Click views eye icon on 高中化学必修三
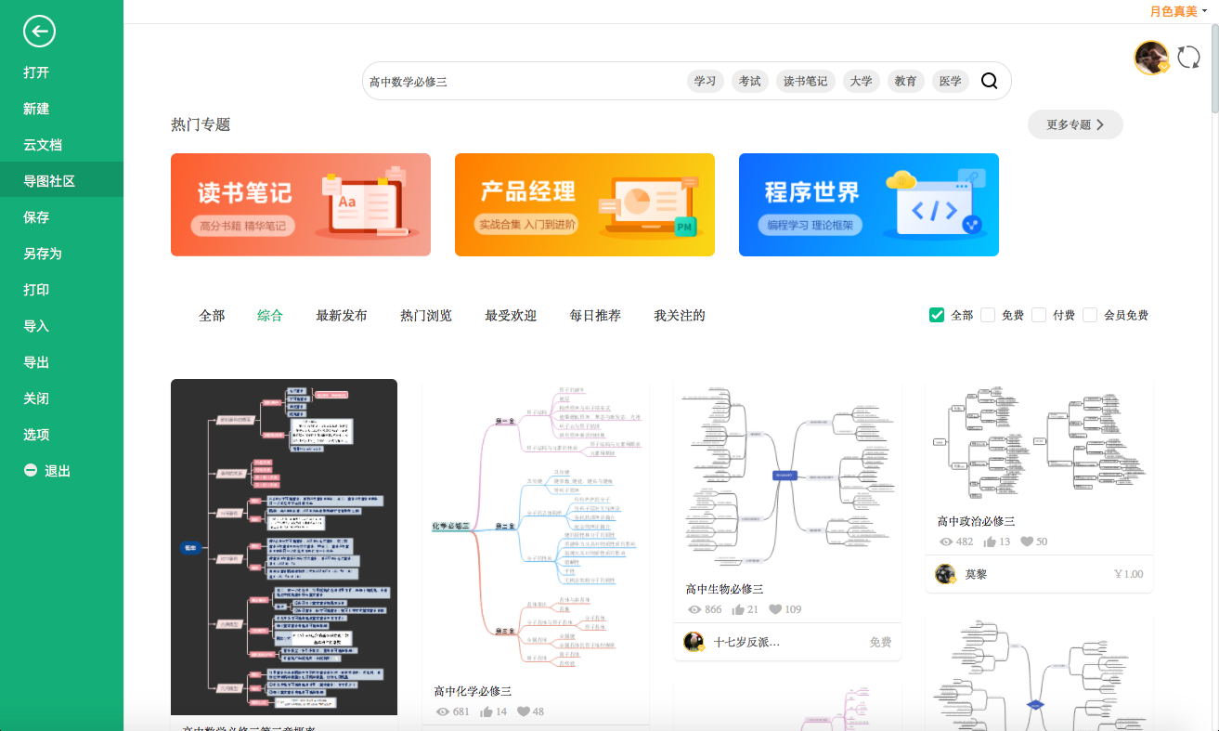The height and width of the screenshot is (731, 1219). point(442,711)
